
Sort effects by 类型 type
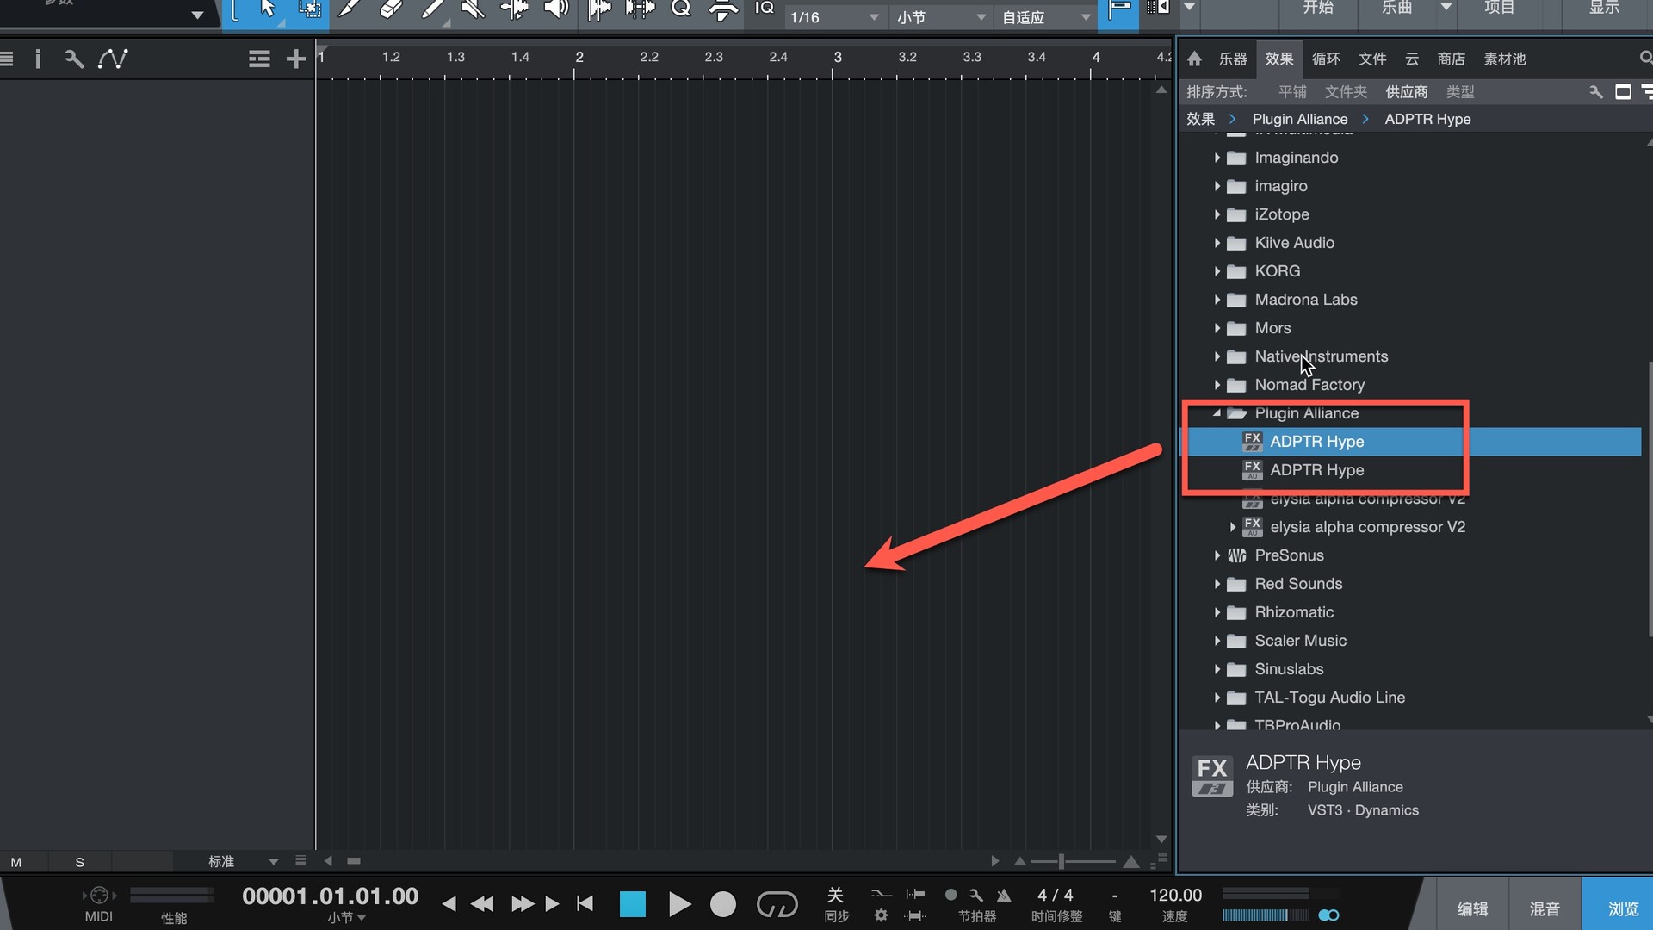(x=1460, y=91)
